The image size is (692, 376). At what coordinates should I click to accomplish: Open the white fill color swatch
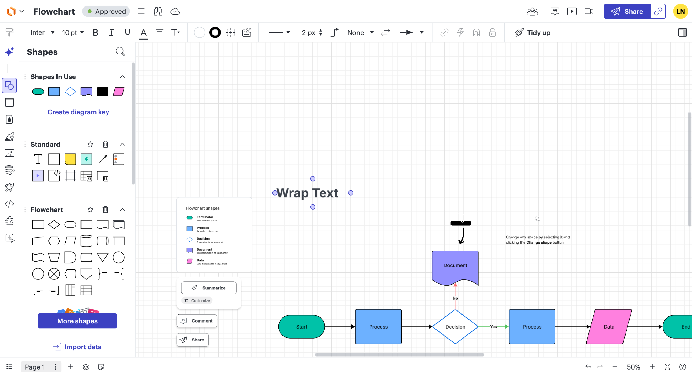tap(199, 32)
